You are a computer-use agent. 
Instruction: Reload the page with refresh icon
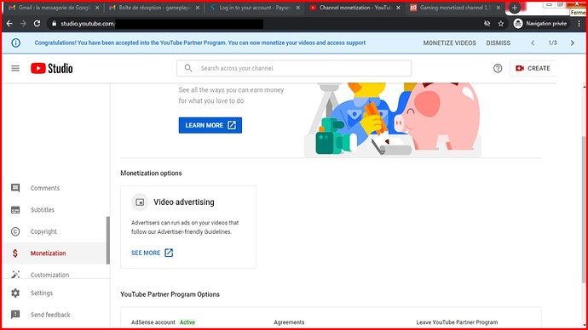(37, 23)
